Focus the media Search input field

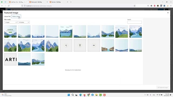(135, 22)
